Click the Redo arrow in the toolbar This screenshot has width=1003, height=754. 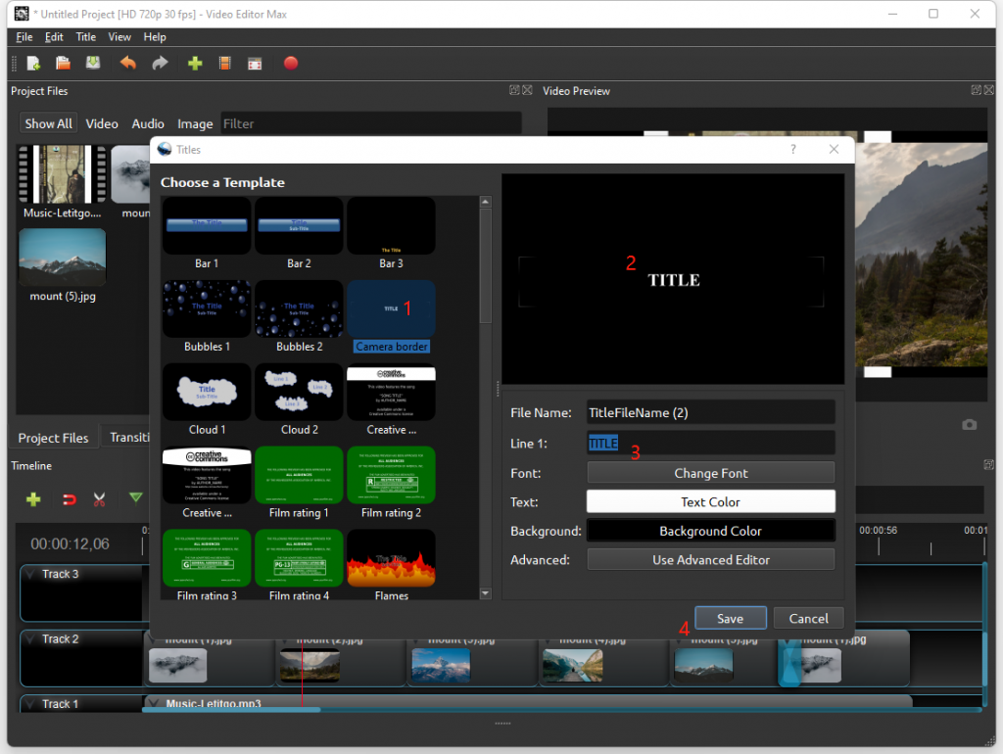click(160, 63)
